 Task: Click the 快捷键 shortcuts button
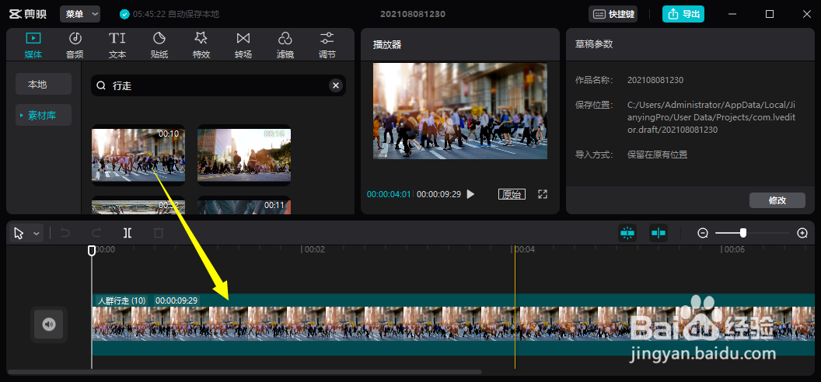point(613,14)
